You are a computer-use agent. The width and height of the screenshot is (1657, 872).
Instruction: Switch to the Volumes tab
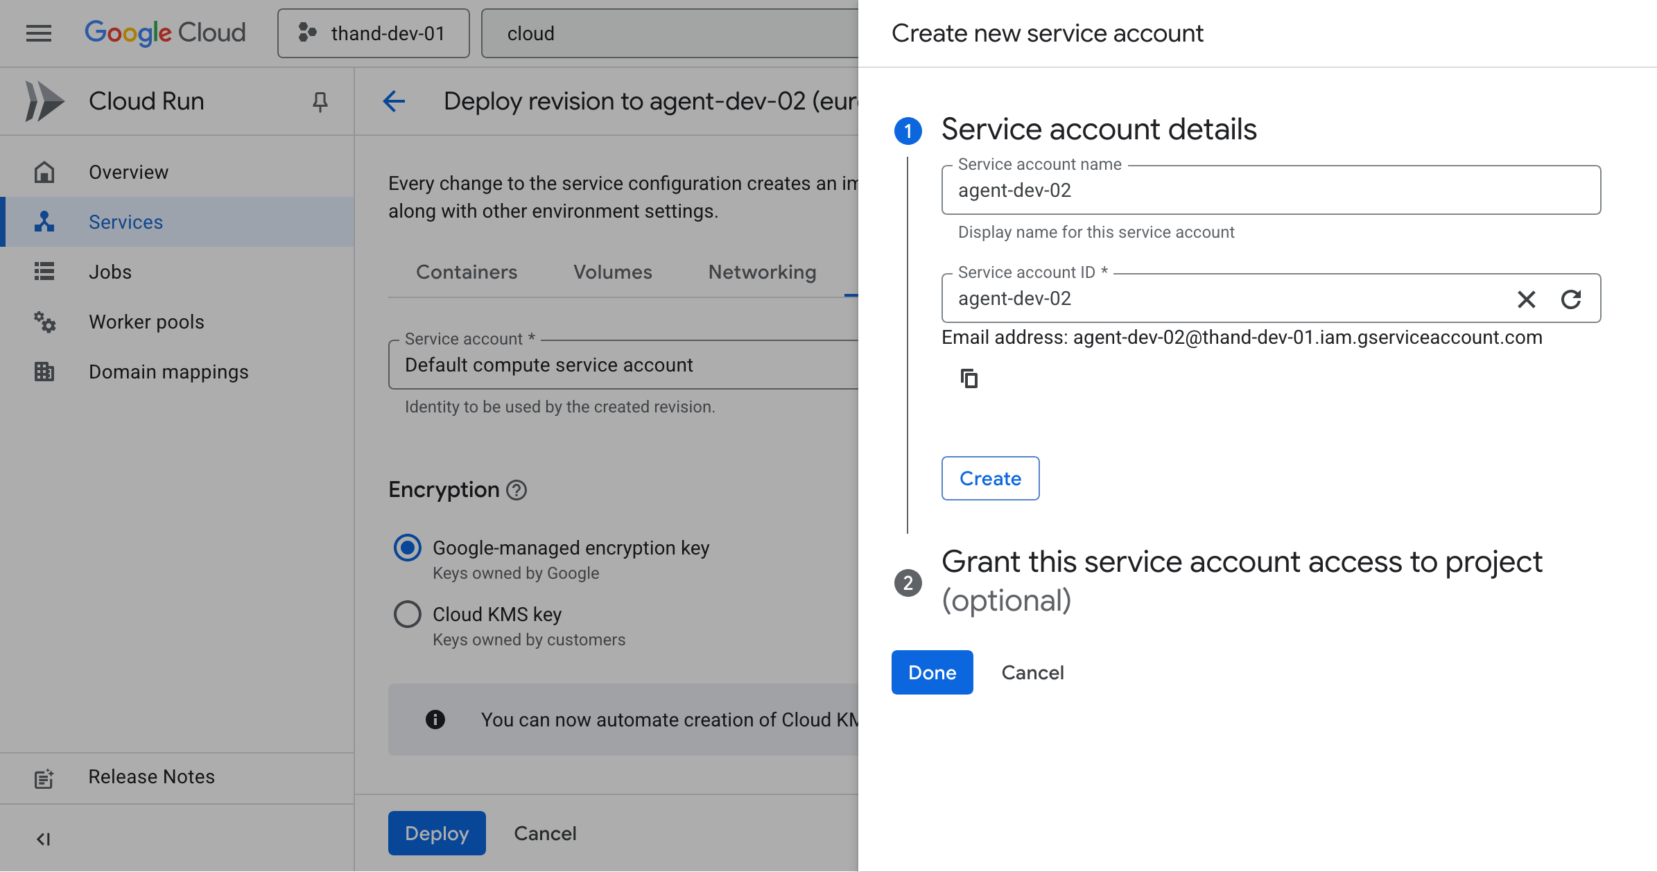click(x=612, y=272)
